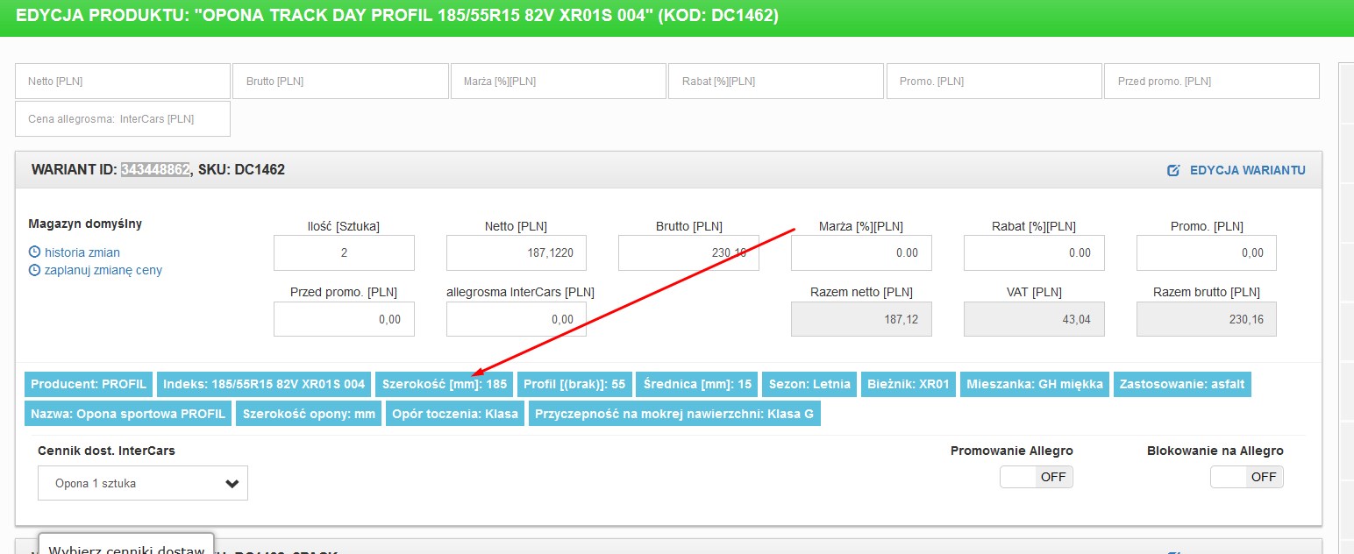Click the clock icon beside historia zmian
1354x554 pixels.
click(x=35, y=252)
